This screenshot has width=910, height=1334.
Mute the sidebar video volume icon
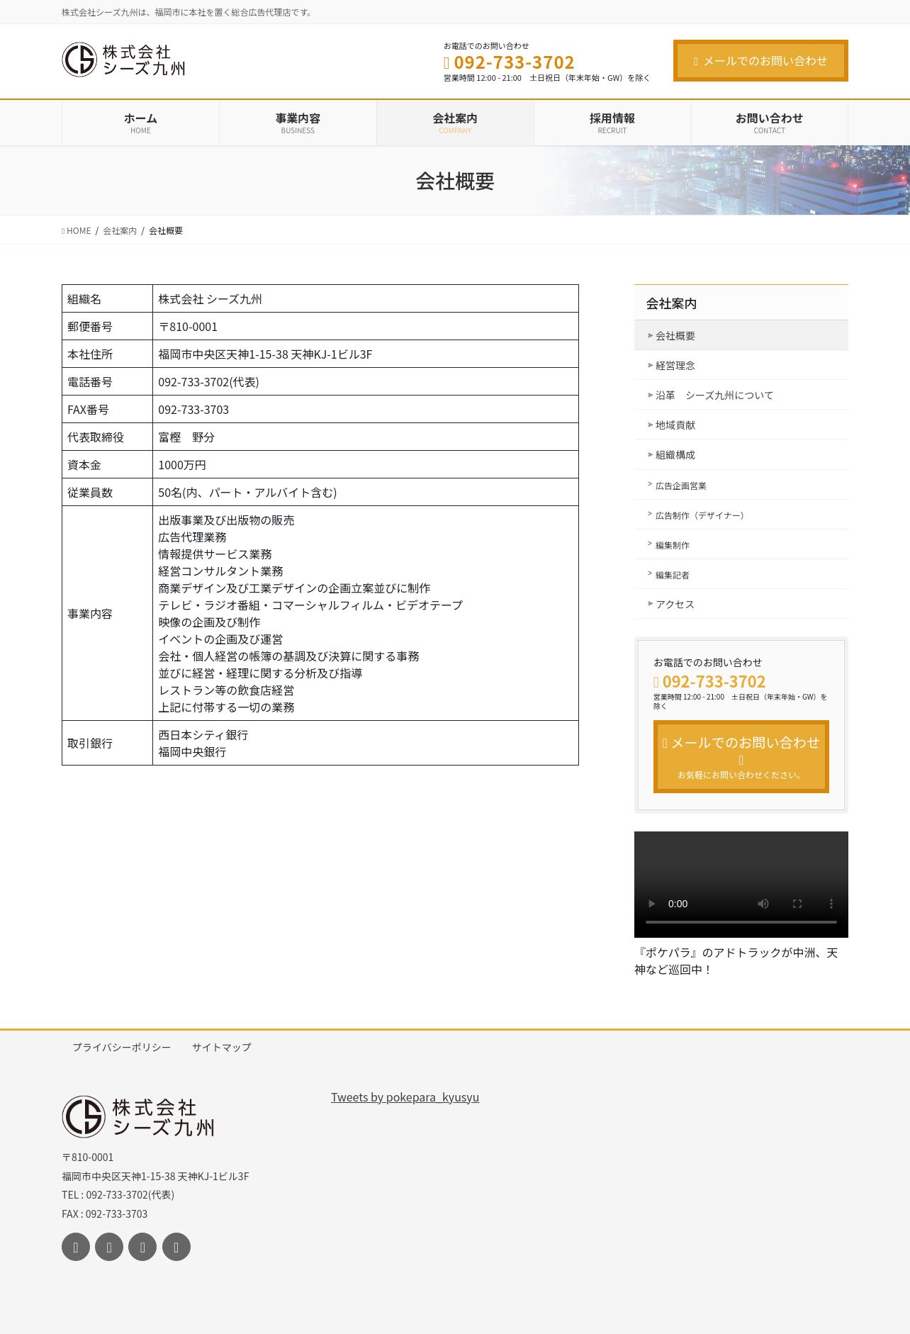763,904
